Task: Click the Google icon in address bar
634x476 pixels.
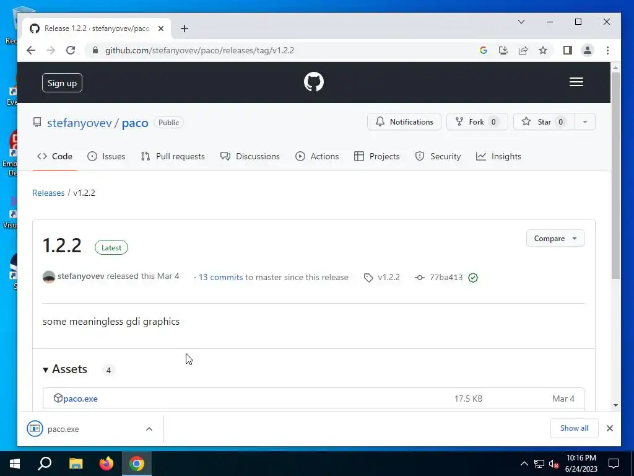Action: click(483, 50)
